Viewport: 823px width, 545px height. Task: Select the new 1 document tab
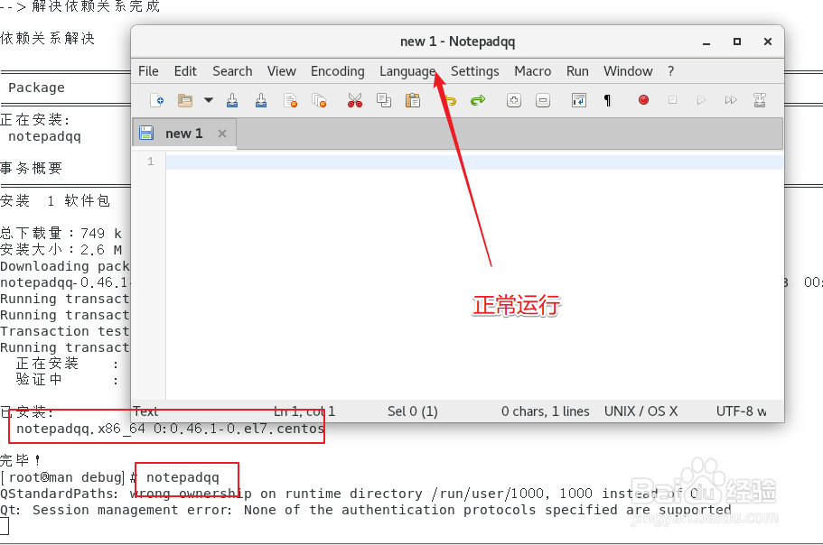coord(184,134)
